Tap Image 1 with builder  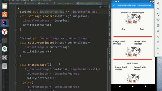[x=121, y=69]
